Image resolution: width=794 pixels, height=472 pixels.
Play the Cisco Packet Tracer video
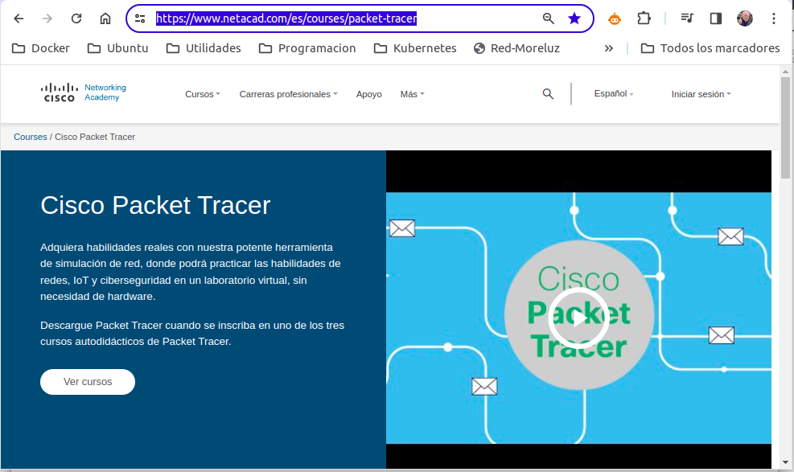[x=578, y=318]
